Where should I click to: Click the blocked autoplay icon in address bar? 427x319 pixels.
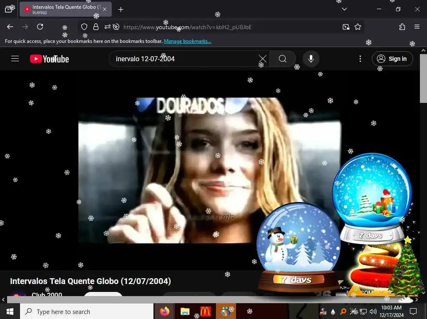point(116,27)
